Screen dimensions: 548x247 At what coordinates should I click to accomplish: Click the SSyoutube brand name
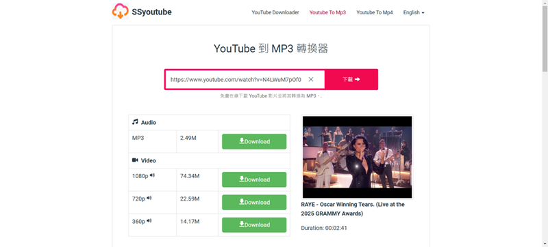coord(151,12)
